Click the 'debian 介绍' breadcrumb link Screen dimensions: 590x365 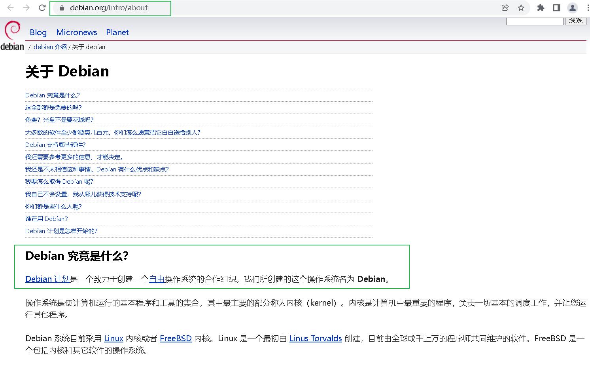pyautogui.click(x=50, y=47)
